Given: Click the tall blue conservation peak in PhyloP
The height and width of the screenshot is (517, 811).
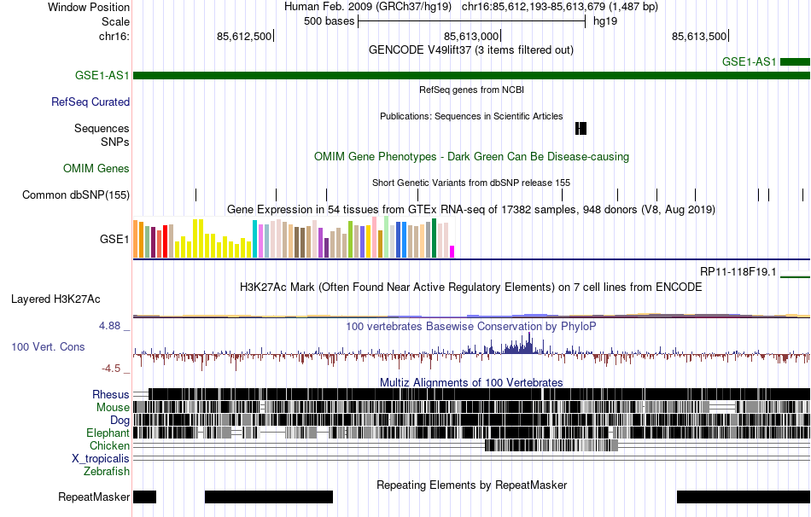Looking at the screenshot, I should [x=529, y=343].
